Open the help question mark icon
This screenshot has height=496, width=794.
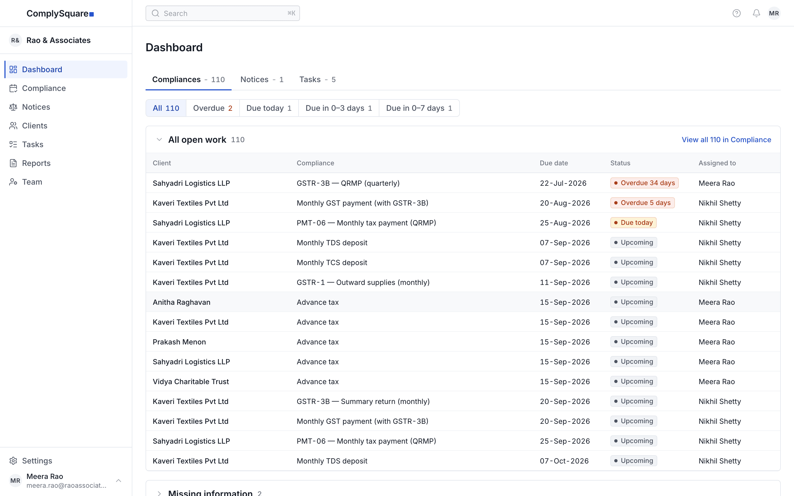tap(737, 13)
